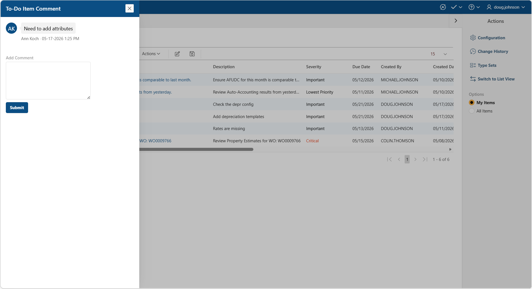The width and height of the screenshot is (532, 289).
Task: Click the scroll-right arrow of grid scrollbar
Action: tap(450, 150)
